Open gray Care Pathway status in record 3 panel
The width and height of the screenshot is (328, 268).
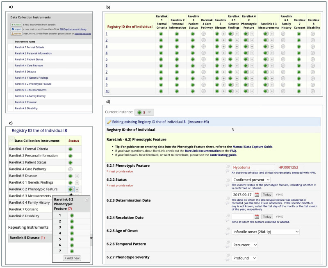(x=71, y=169)
